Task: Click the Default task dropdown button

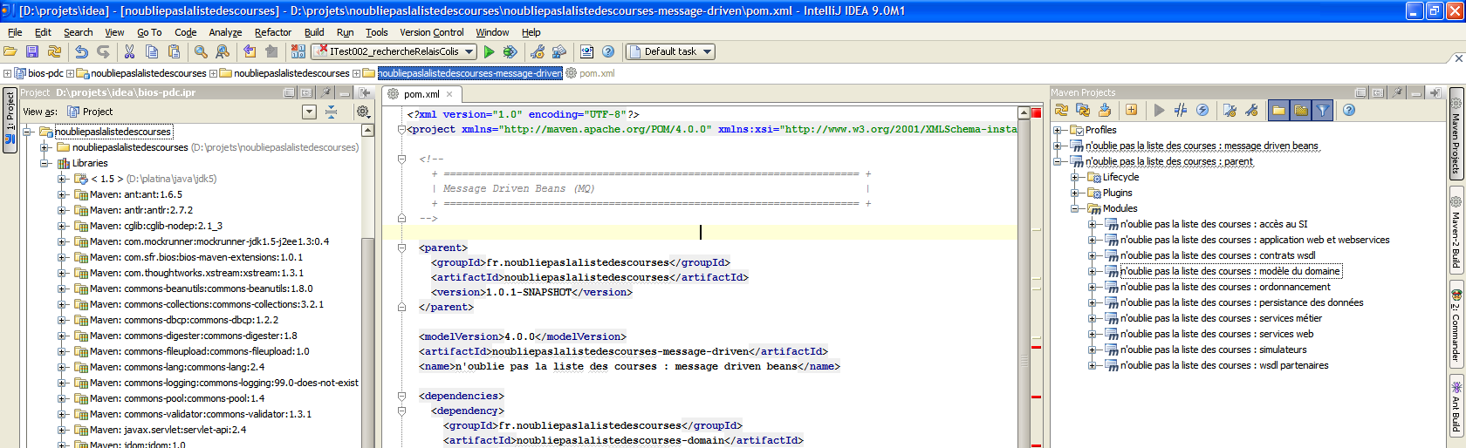Action: click(670, 52)
